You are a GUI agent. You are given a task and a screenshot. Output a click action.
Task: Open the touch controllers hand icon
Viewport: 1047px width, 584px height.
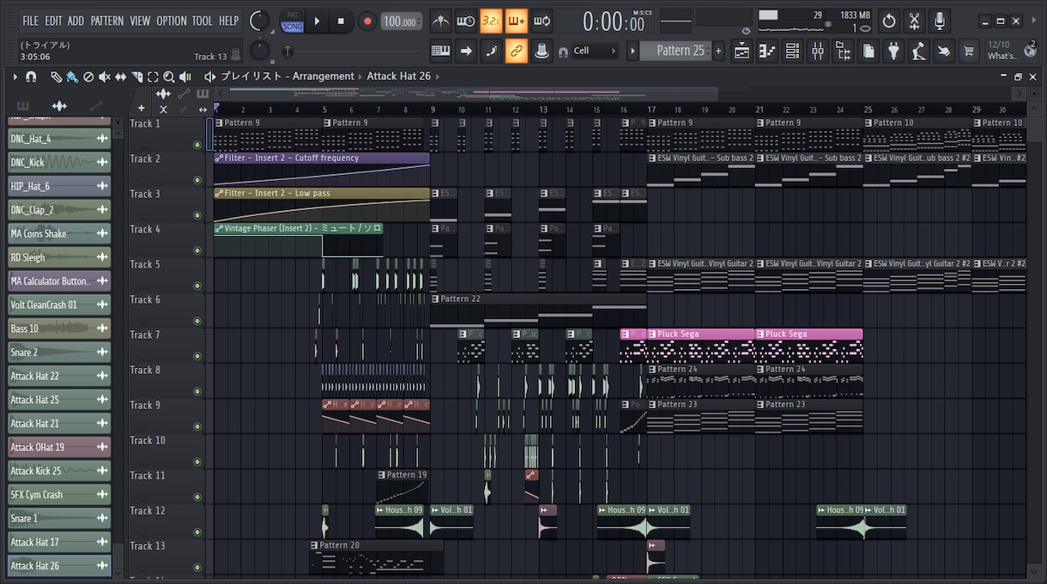coord(944,51)
